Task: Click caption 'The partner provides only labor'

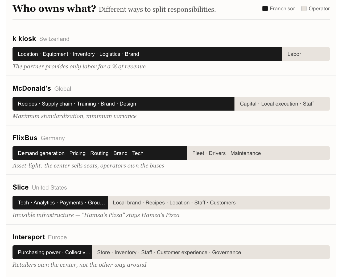Action: [x=79, y=66]
